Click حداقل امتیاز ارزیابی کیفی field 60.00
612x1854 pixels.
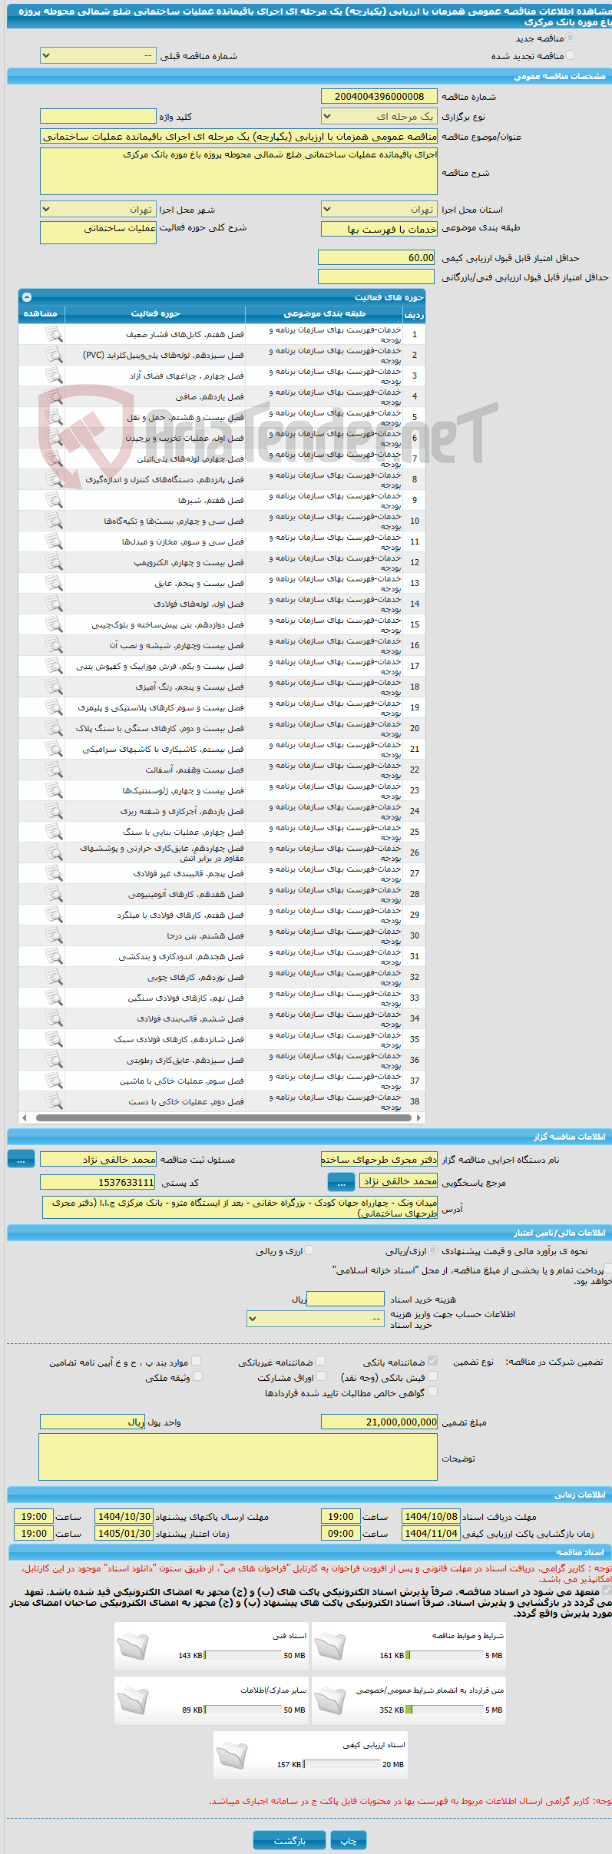377,258
